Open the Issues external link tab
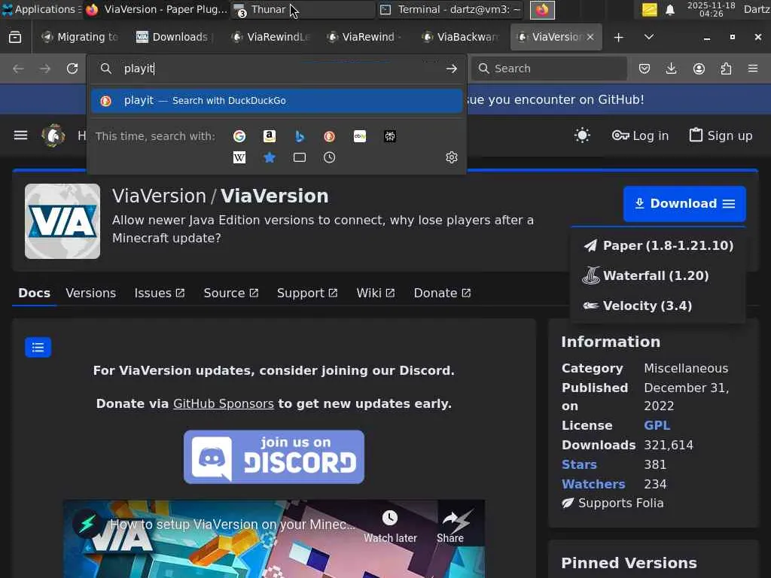This screenshot has width=771, height=578. [x=160, y=293]
